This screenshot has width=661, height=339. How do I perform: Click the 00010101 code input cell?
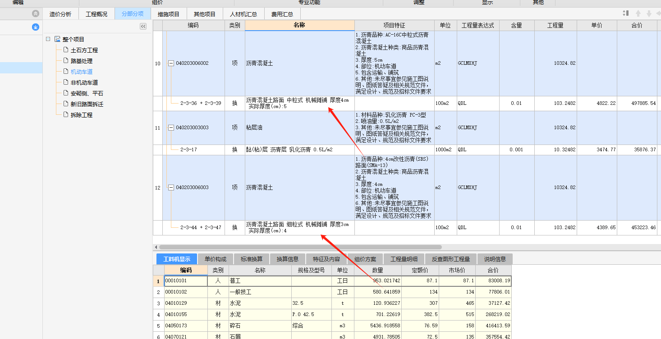(x=186, y=280)
